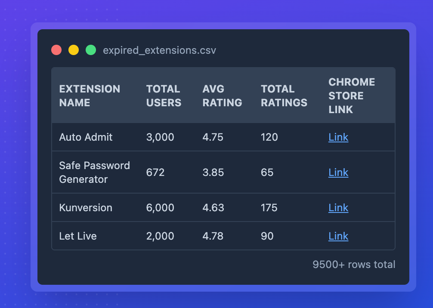
Task: Open the Chrome Store link for Auto Admit
Action: click(x=338, y=137)
